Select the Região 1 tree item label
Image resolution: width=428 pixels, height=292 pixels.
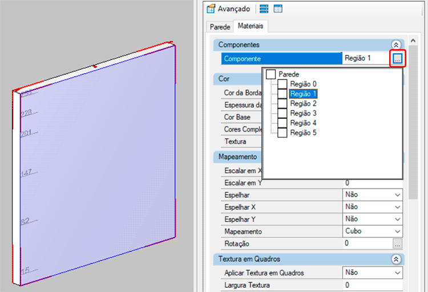[x=303, y=94]
